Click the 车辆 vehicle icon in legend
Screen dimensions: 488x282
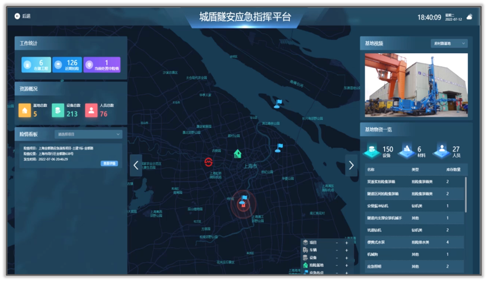pos(305,250)
